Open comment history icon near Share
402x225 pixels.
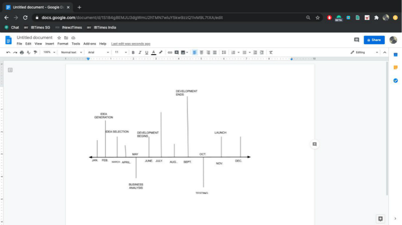pyautogui.click(x=357, y=40)
